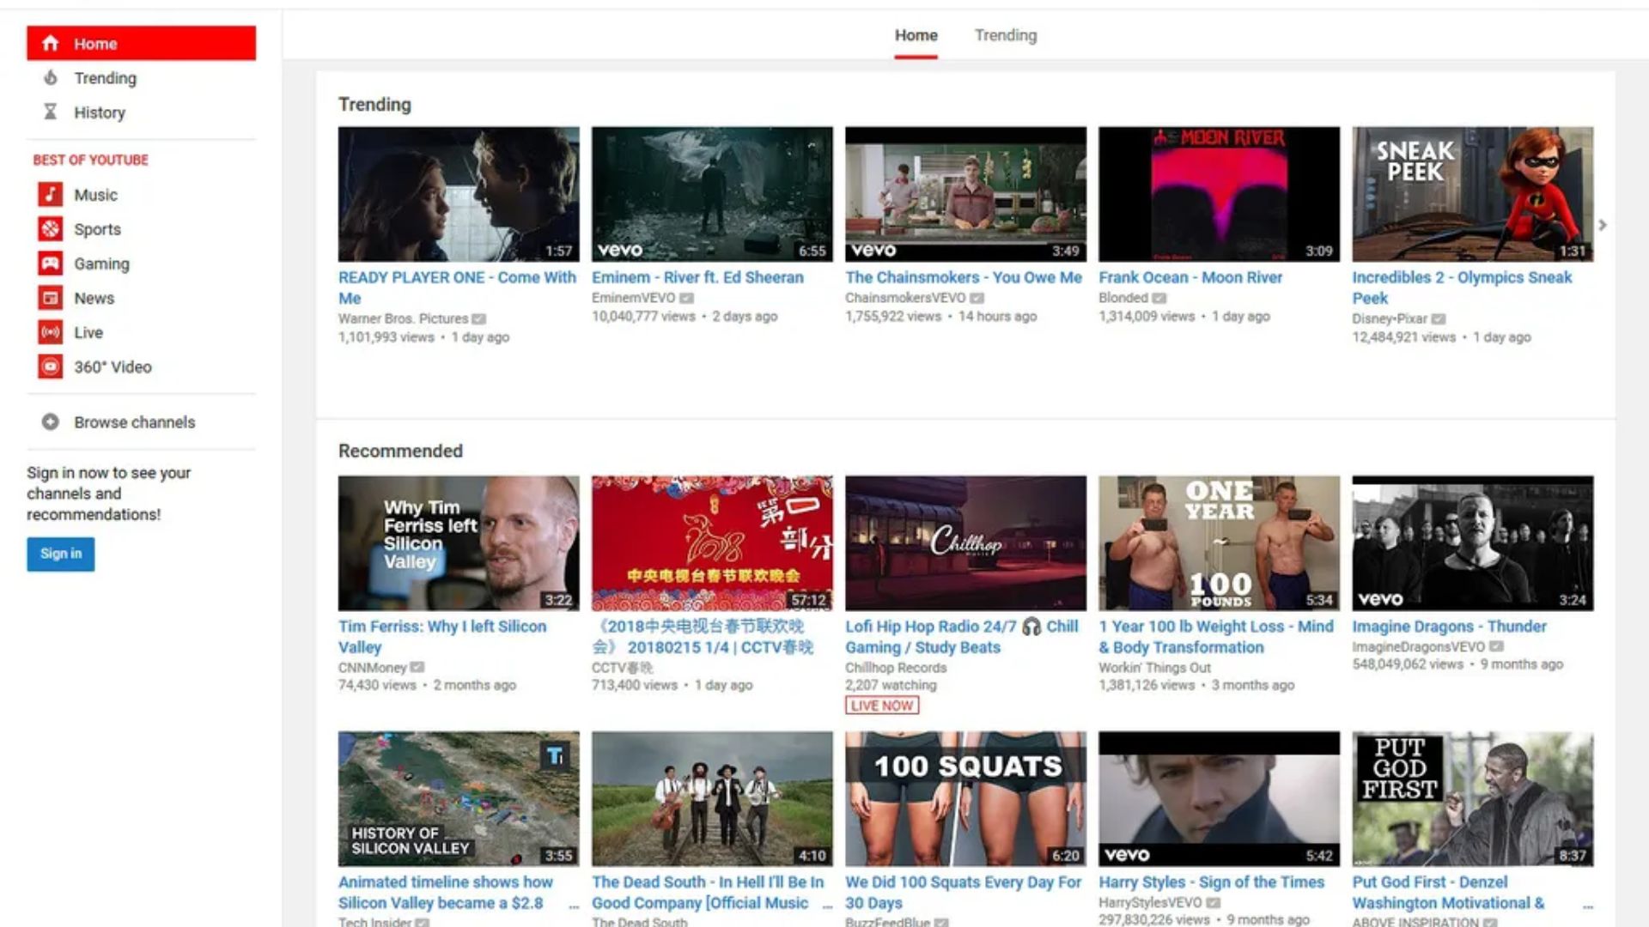
Task: Switch to the Home tab at top
Action: 916,35
